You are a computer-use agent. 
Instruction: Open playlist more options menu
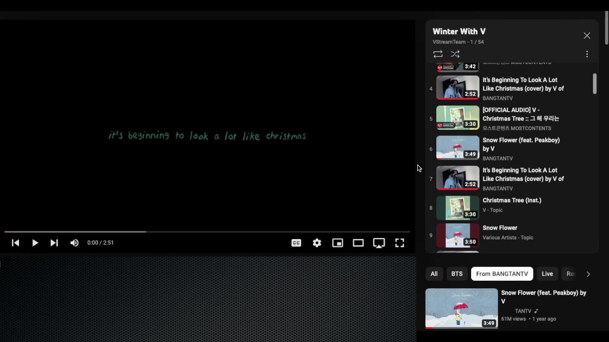coord(587,54)
